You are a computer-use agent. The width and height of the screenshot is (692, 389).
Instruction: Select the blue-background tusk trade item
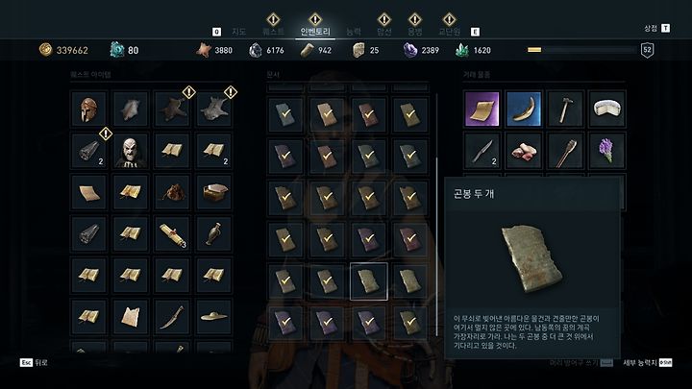tap(524, 109)
